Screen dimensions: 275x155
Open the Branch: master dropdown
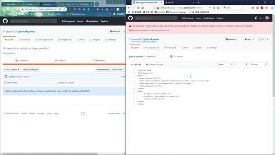(12, 70)
